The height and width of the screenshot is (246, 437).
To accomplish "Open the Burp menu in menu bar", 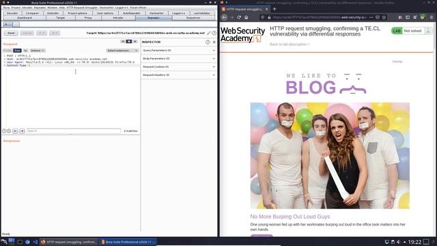I will click(6, 8).
